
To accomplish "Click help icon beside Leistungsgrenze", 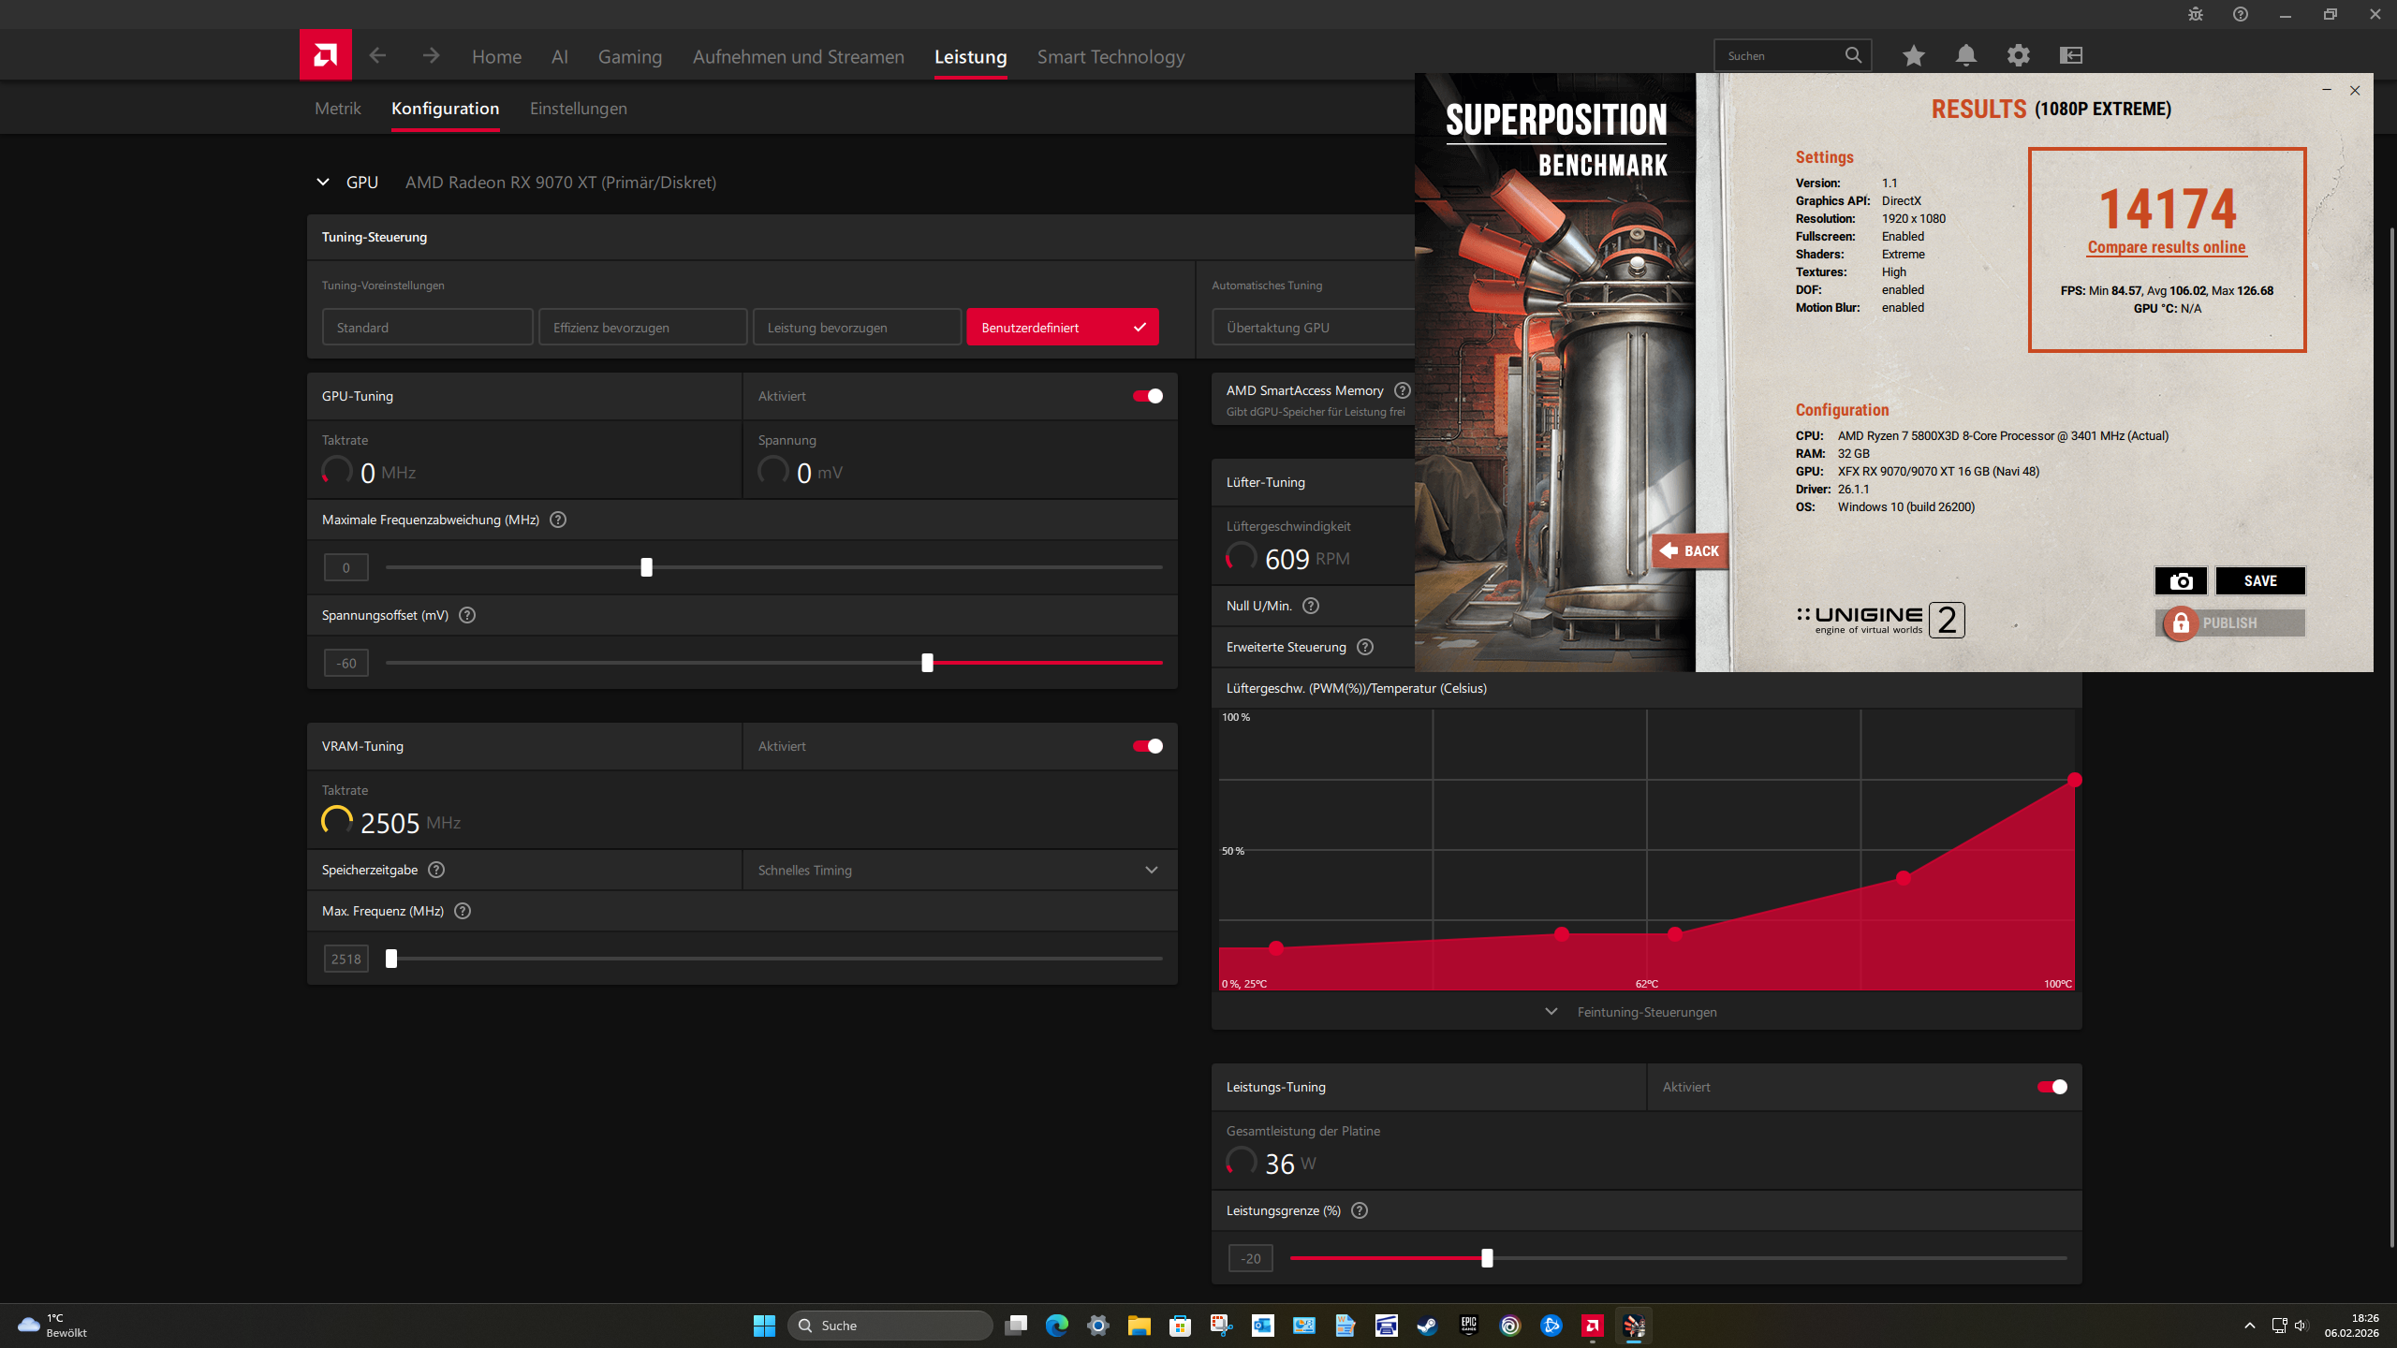I will 1360,1210.
